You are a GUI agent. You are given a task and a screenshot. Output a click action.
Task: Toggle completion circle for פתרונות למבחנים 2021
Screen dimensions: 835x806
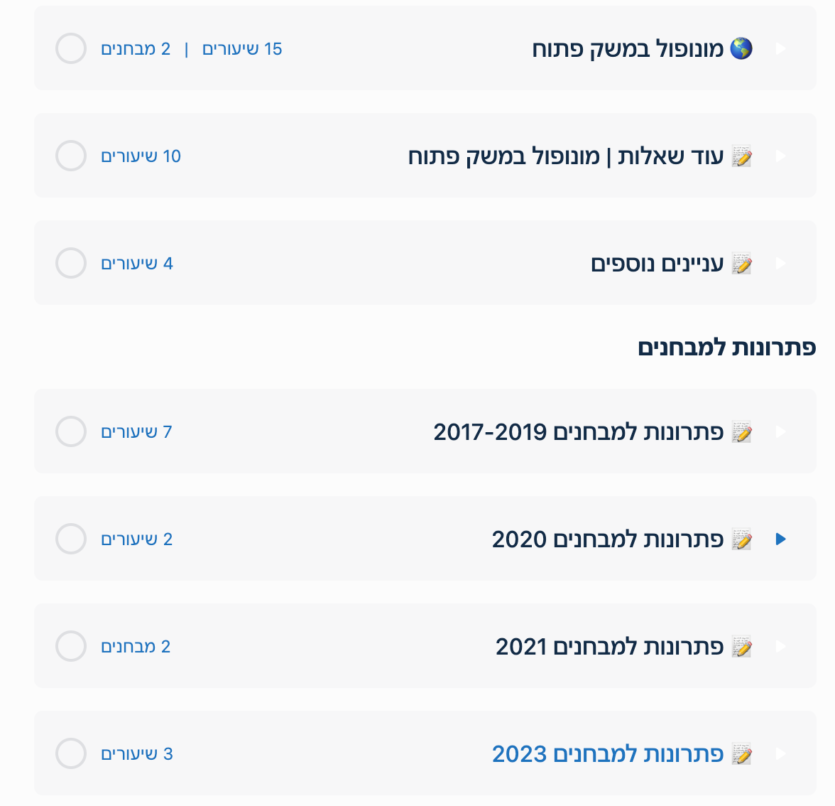tap(71, 646)
